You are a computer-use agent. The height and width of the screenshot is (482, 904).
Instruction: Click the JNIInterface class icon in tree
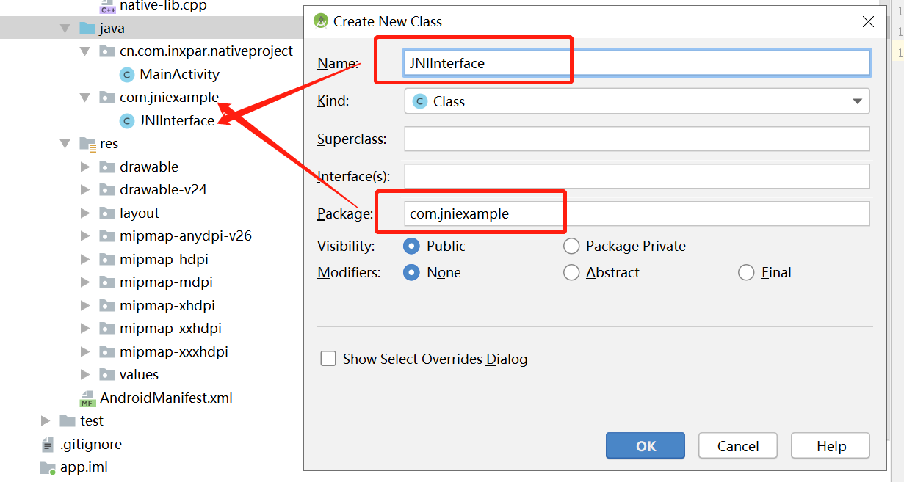(x=127, y=120)
